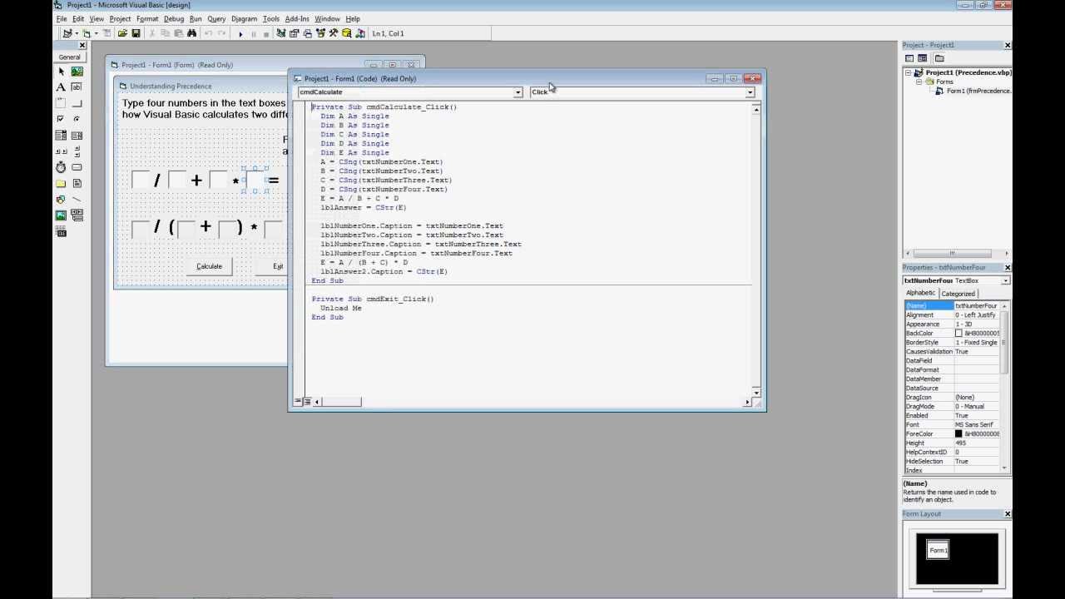Click the Save Project floppy disk icon

[136, 33]
